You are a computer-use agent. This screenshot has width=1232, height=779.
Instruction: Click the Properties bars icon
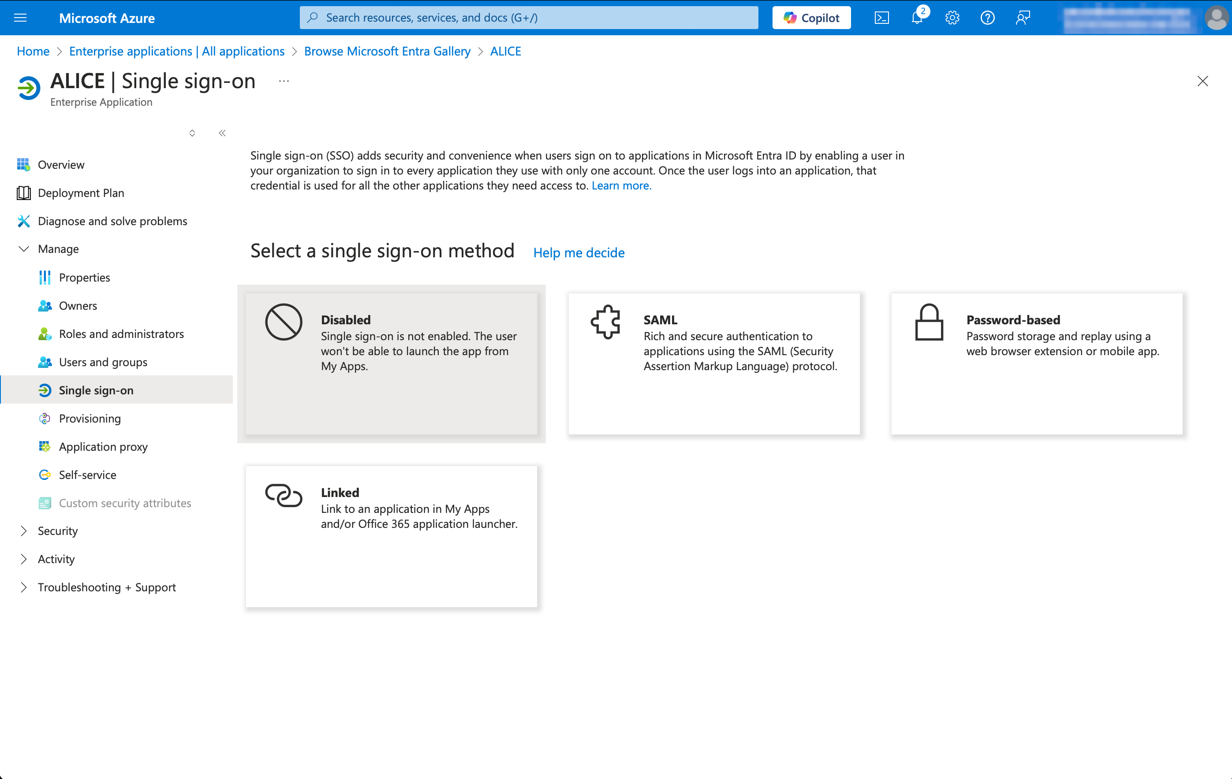coord(45,278)
